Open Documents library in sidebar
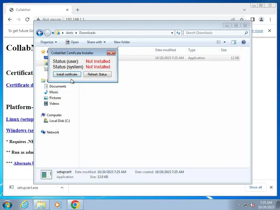 tap(55, 86)
